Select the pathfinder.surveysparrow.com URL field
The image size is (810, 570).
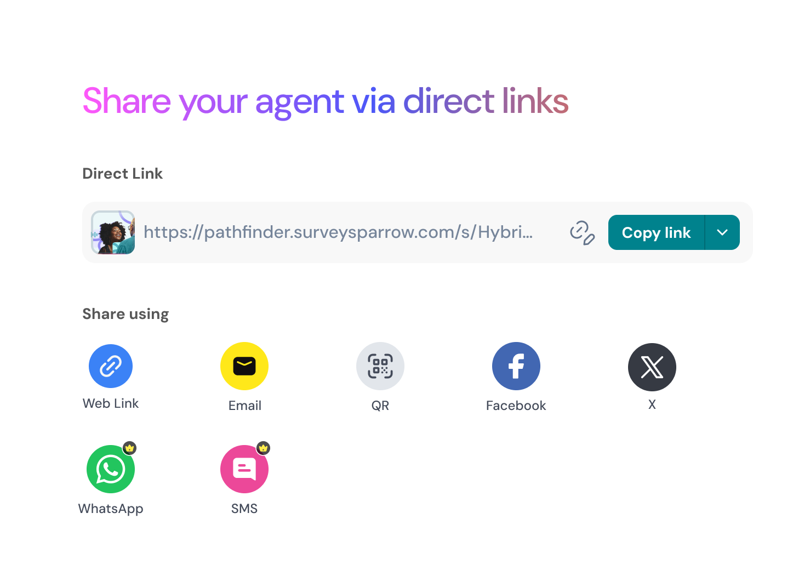(338, 232)
